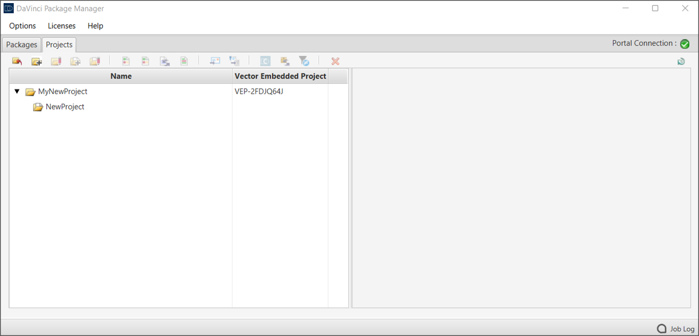Click the Portal Connection label
This screenshot has width=699, height=336.
tap(644, 44)
